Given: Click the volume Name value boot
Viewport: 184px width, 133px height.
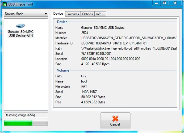Looking at the screenshot, I should [x=84, y=81].
